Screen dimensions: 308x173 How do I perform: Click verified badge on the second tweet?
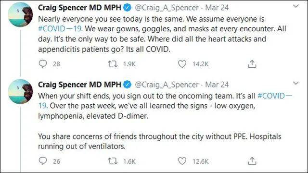point(127,85)
